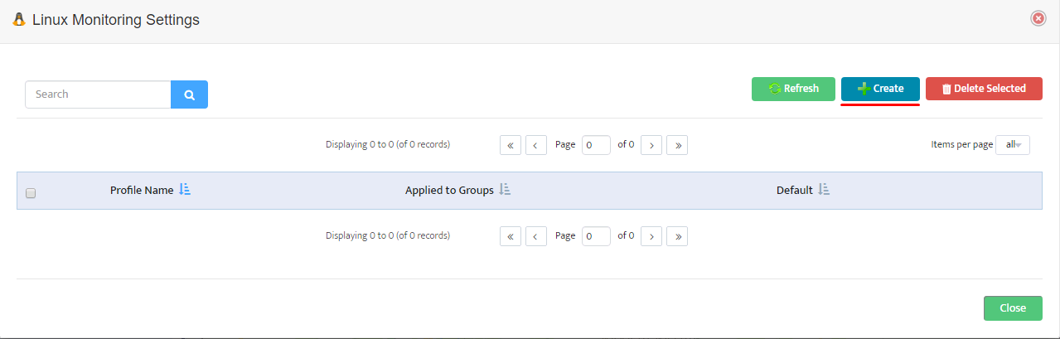Go to next page in top pager
Screen dimensions: 1060x339
[x=651, y=145]
